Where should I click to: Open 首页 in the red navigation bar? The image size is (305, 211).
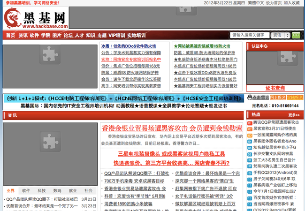tap(10, 35)
